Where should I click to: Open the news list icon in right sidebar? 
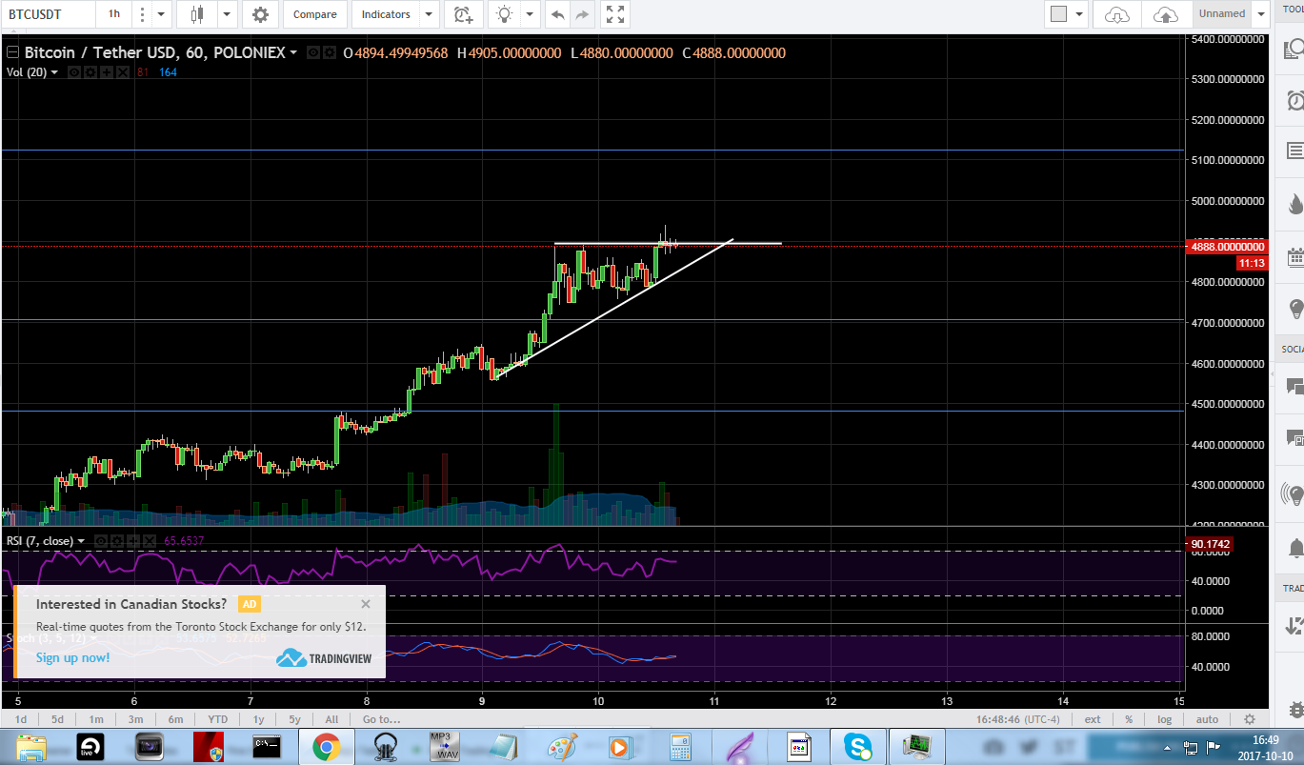click(x=1294, y=151)
